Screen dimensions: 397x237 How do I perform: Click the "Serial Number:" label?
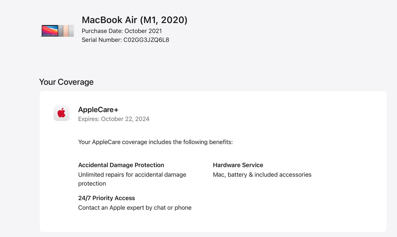pos(102,40)
